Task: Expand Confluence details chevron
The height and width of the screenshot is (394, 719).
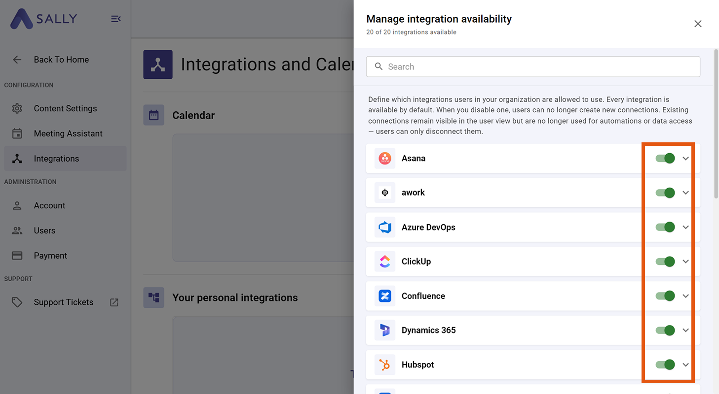Action: click(685, 296)
